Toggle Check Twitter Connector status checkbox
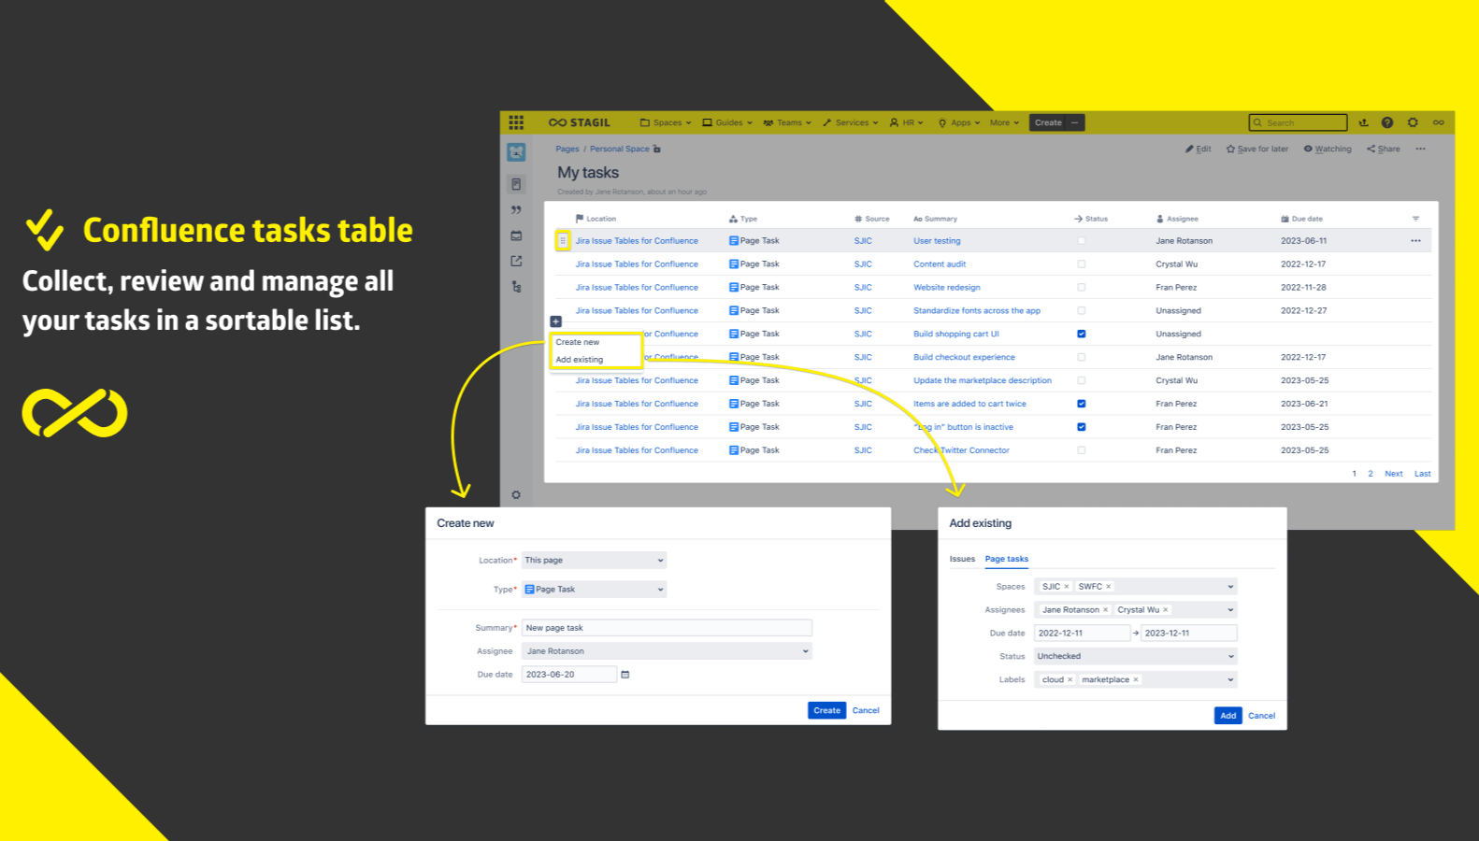The image size is (1479, 841). click(1082, 450)
